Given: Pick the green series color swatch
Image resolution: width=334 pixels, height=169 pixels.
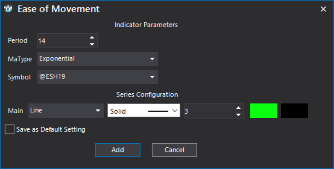Looking at the screenshot, I should click(x=264, y=111).
